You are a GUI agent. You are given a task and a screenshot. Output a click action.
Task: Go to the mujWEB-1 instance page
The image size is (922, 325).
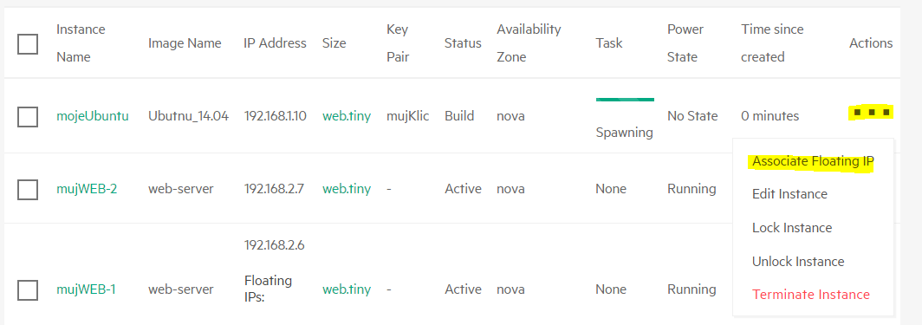pyautogui.click(x=86, y=289)
